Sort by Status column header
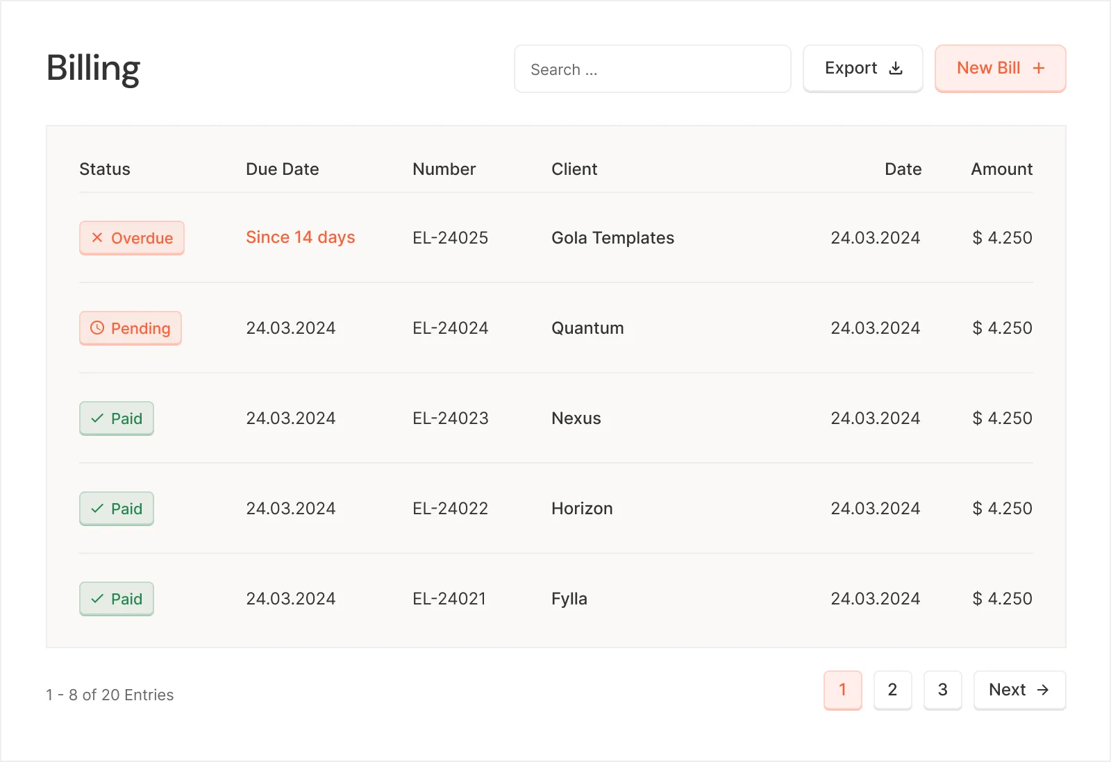 105,169
